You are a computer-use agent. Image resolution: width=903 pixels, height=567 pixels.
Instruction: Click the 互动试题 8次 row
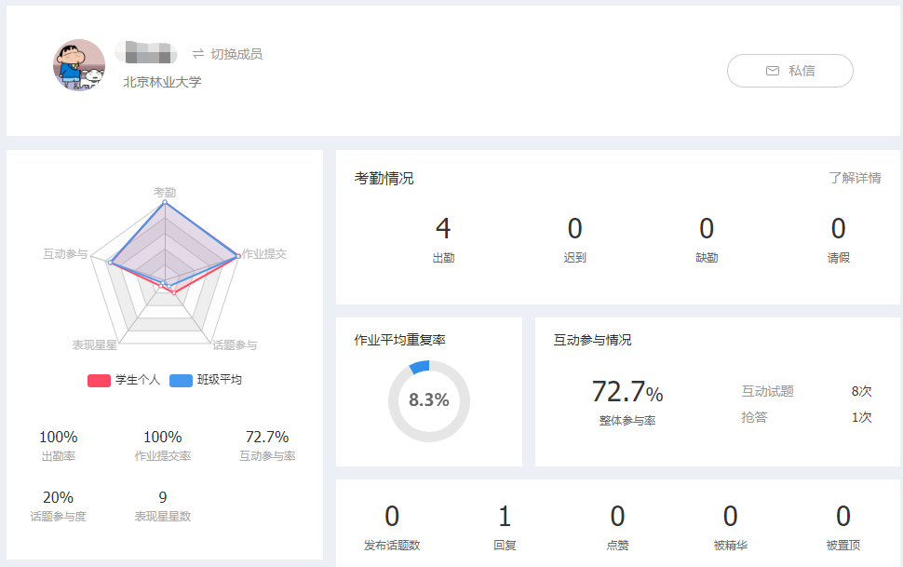[x=806, y=391]
